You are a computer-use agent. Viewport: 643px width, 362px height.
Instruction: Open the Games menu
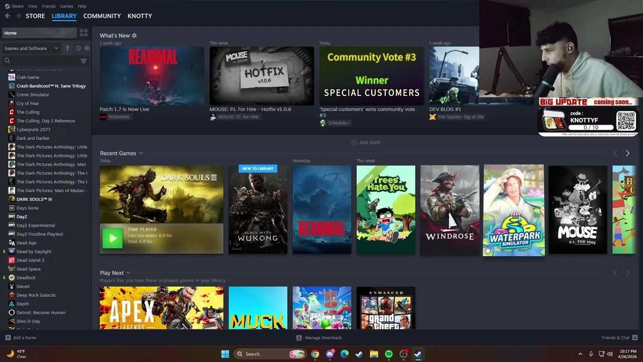point(66,6)
